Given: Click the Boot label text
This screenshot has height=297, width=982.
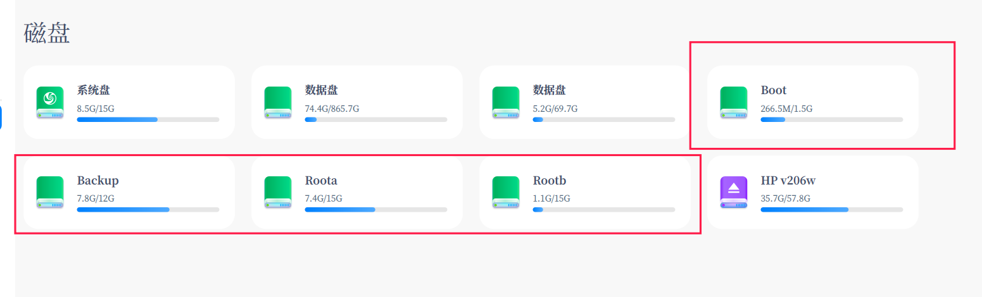Looking at the screenshot, I should pos(773,90).
